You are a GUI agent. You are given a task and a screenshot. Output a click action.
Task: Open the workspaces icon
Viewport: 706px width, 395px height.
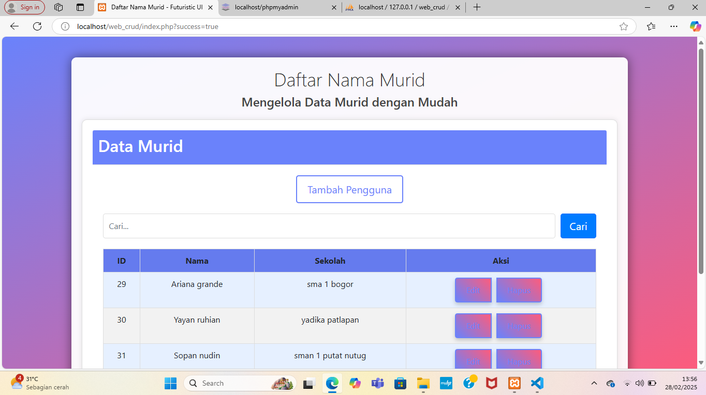(58, 7)
